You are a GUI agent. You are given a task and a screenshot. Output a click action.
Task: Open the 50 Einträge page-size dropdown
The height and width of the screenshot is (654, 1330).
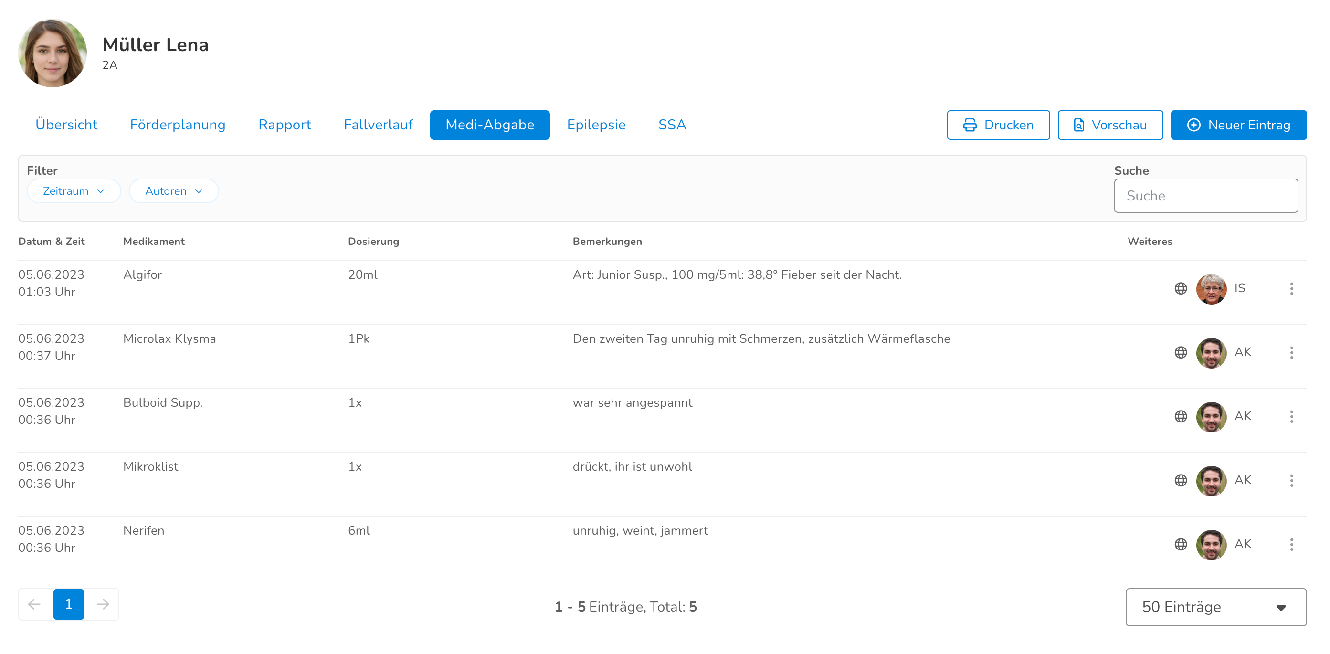pyautogui.click(x=1215, y=607)
